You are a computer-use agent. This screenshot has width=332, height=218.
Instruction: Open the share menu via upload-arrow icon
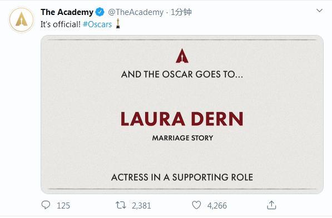click(271, 205)
